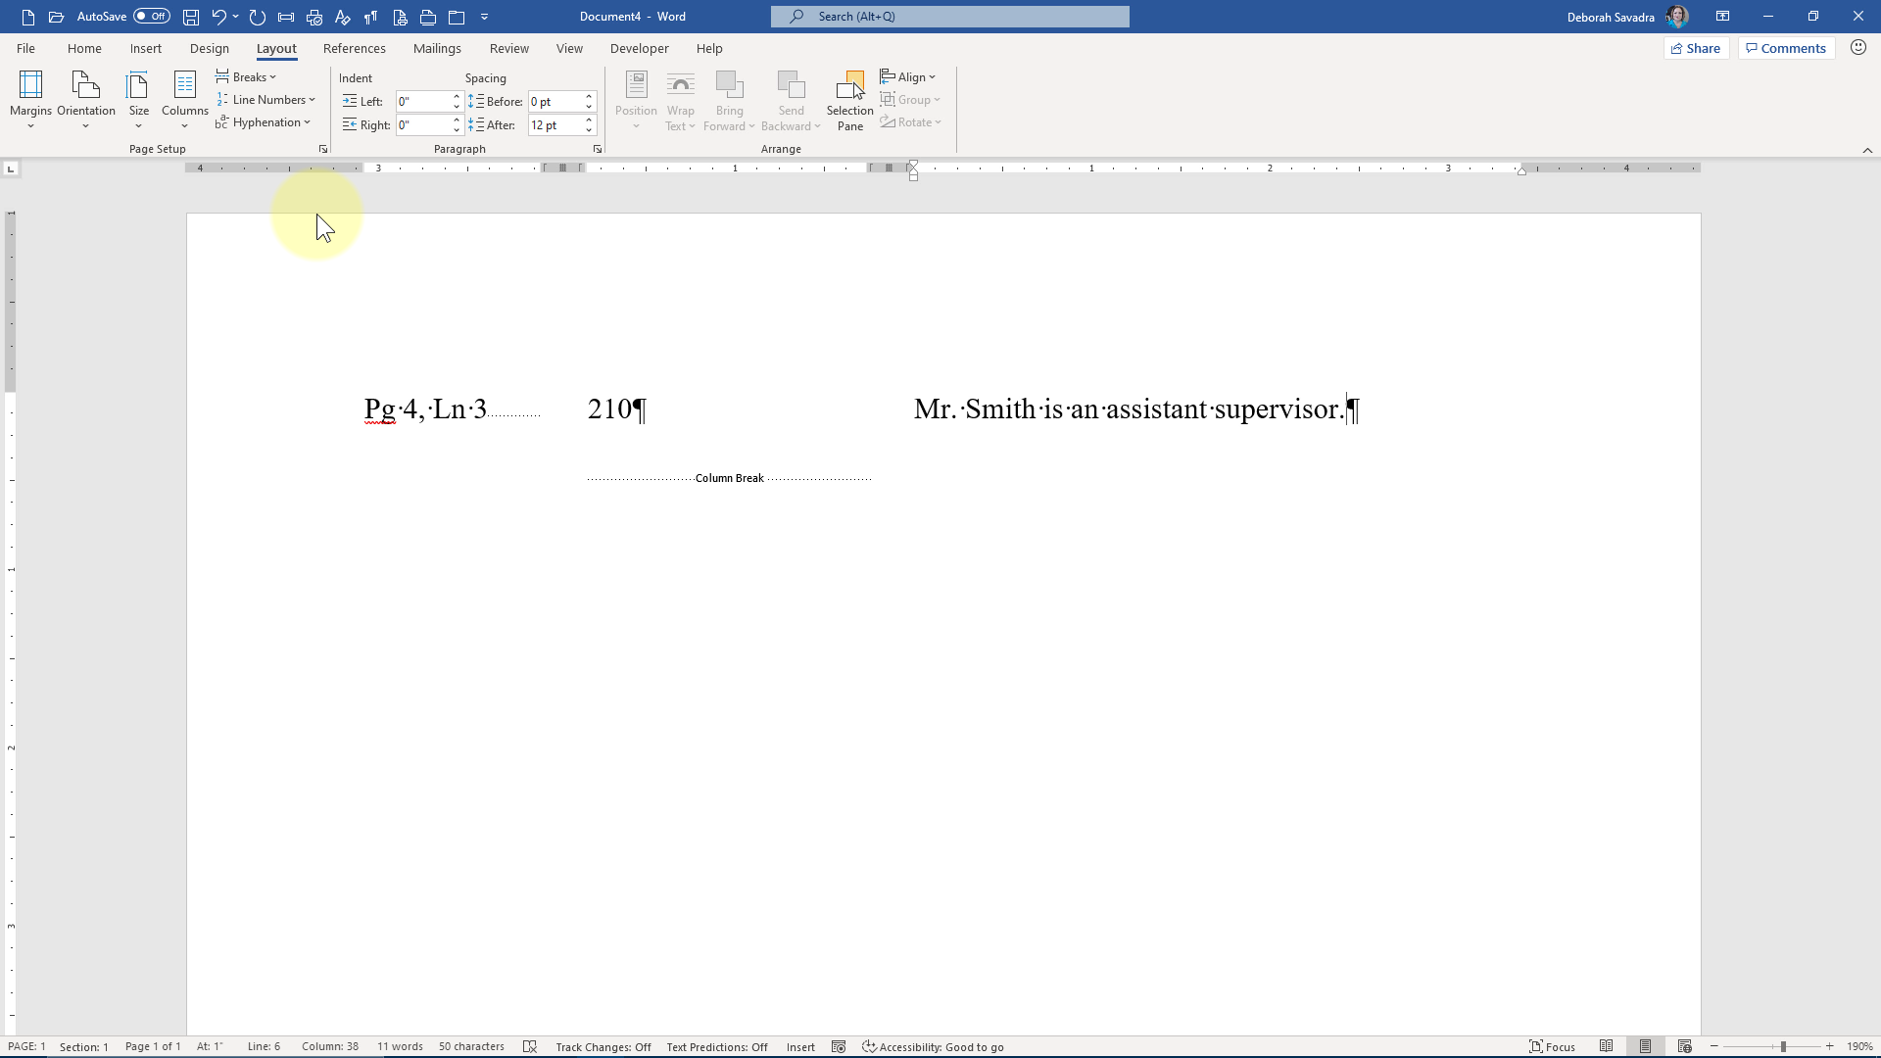Open the Comments panel

point(1785,47)
